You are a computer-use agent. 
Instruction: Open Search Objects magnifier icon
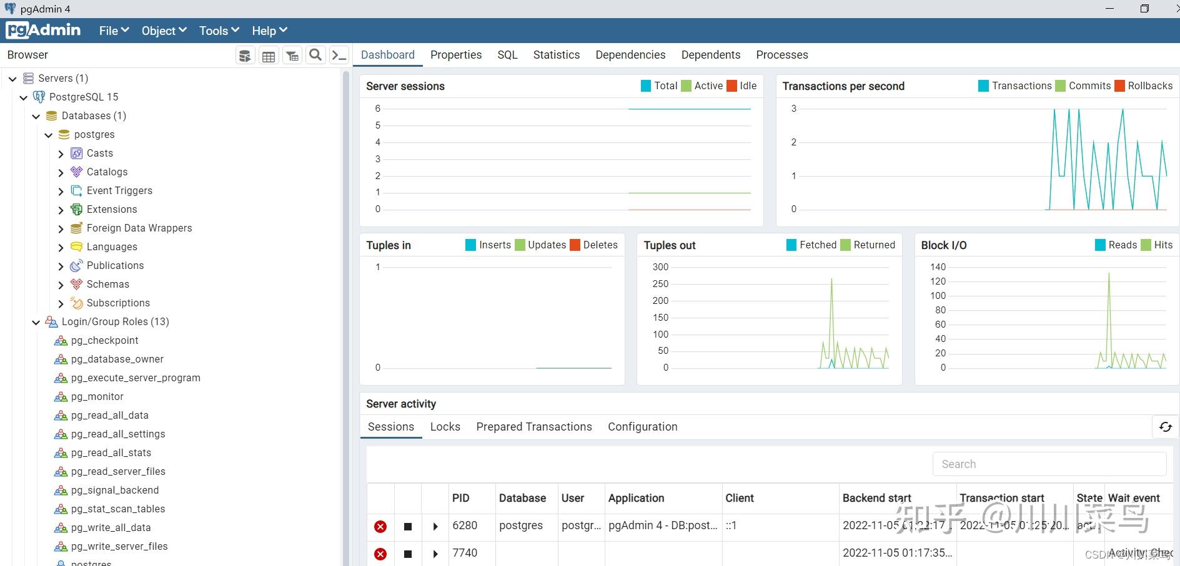coord(315,56)
